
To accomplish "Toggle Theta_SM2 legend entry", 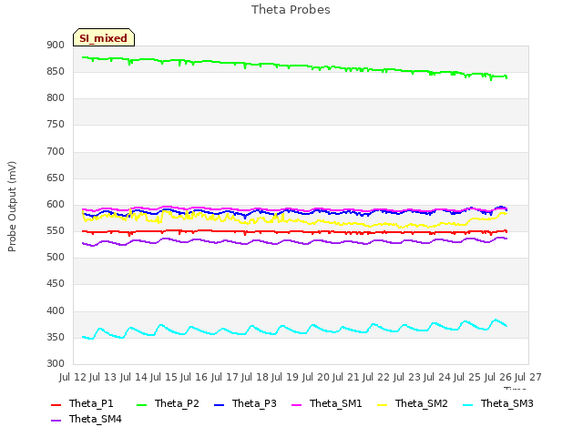I will 413,403.
